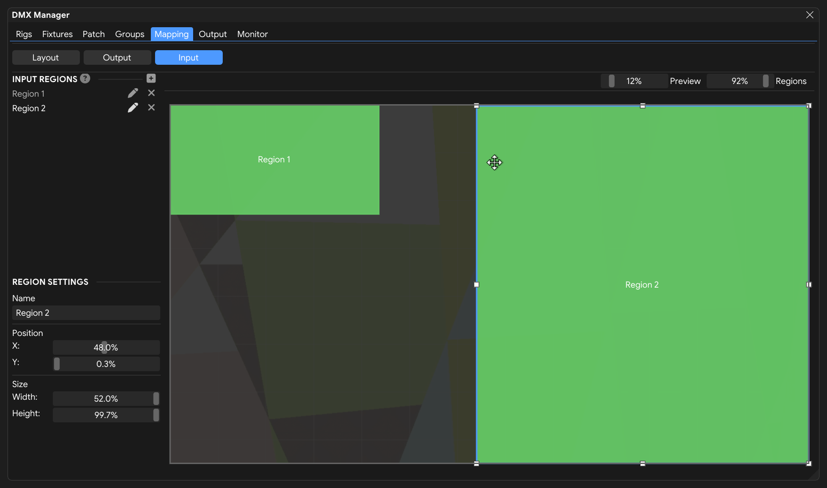Delete Region 2 with its X icon
The image size is (827, 488).
[151, 107]
